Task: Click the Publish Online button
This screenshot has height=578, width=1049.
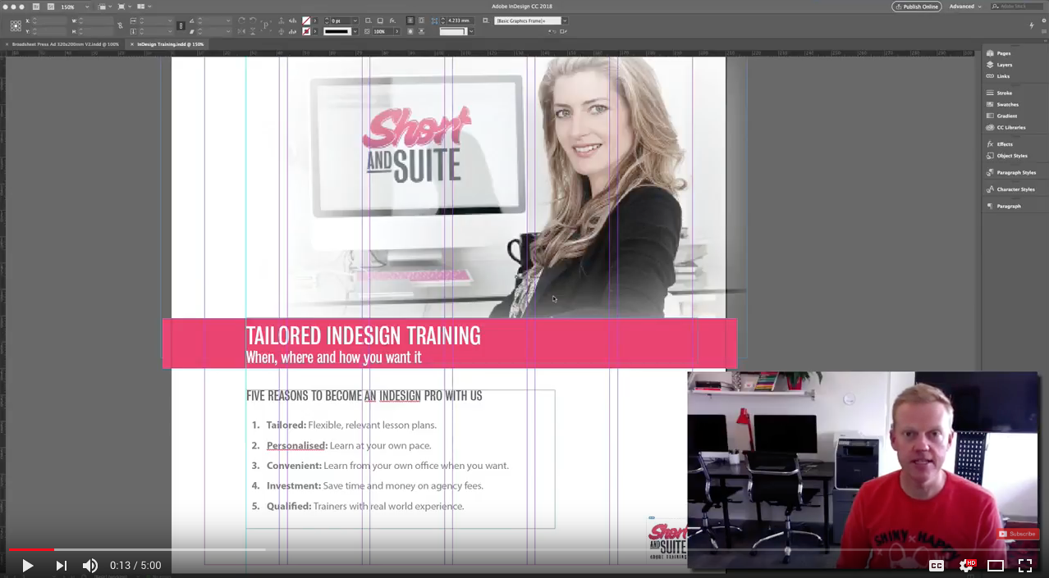Action: click(917, 7)
